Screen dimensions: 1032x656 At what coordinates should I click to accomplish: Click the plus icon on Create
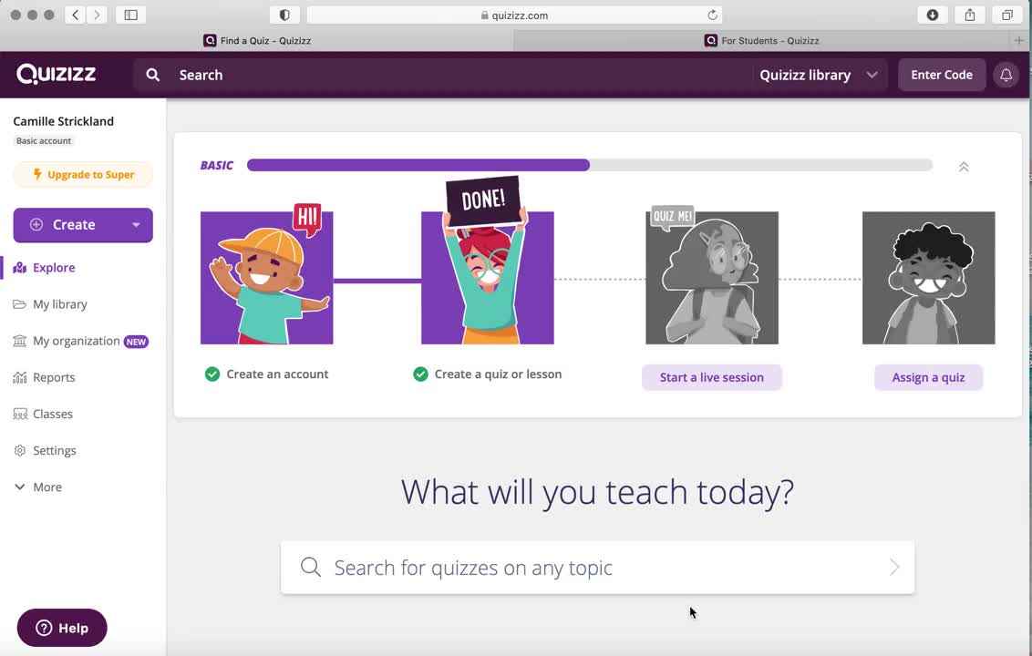tap(36, 224)
